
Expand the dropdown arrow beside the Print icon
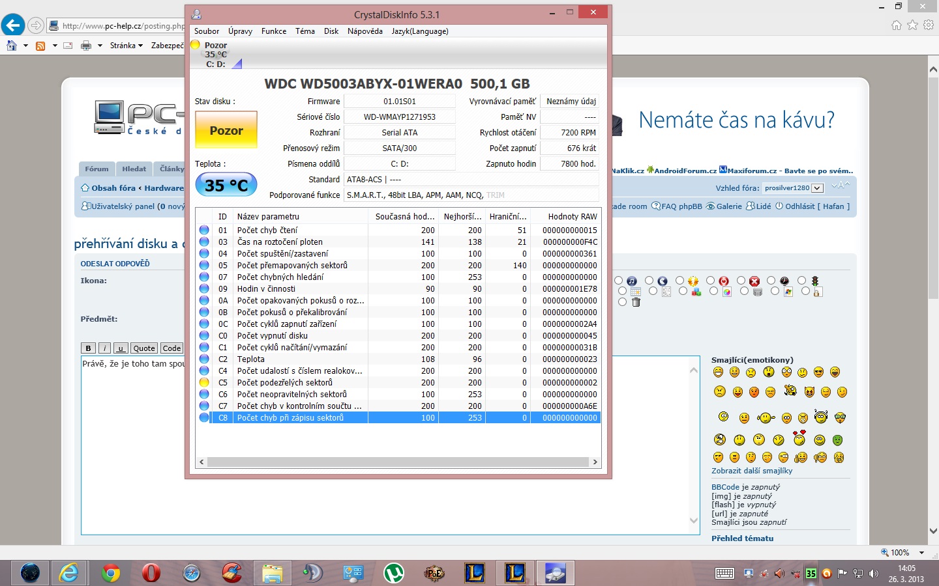click(100, 46)
